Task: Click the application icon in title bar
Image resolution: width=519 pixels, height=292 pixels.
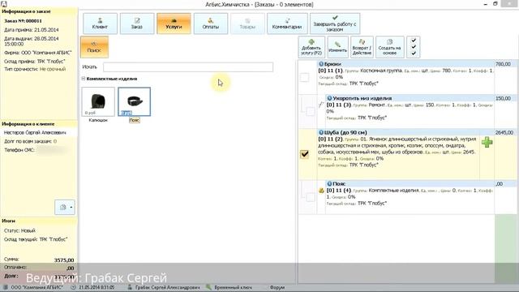Action: click(3, 4)
